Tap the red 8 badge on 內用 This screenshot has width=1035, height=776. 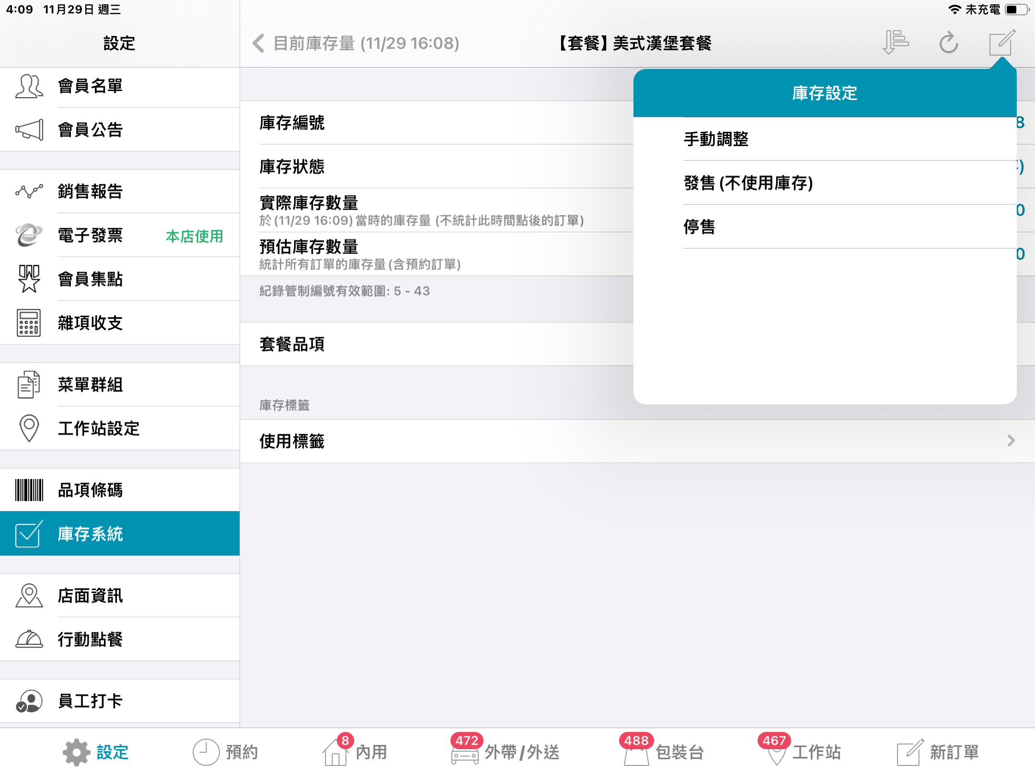tap(345, 741)
